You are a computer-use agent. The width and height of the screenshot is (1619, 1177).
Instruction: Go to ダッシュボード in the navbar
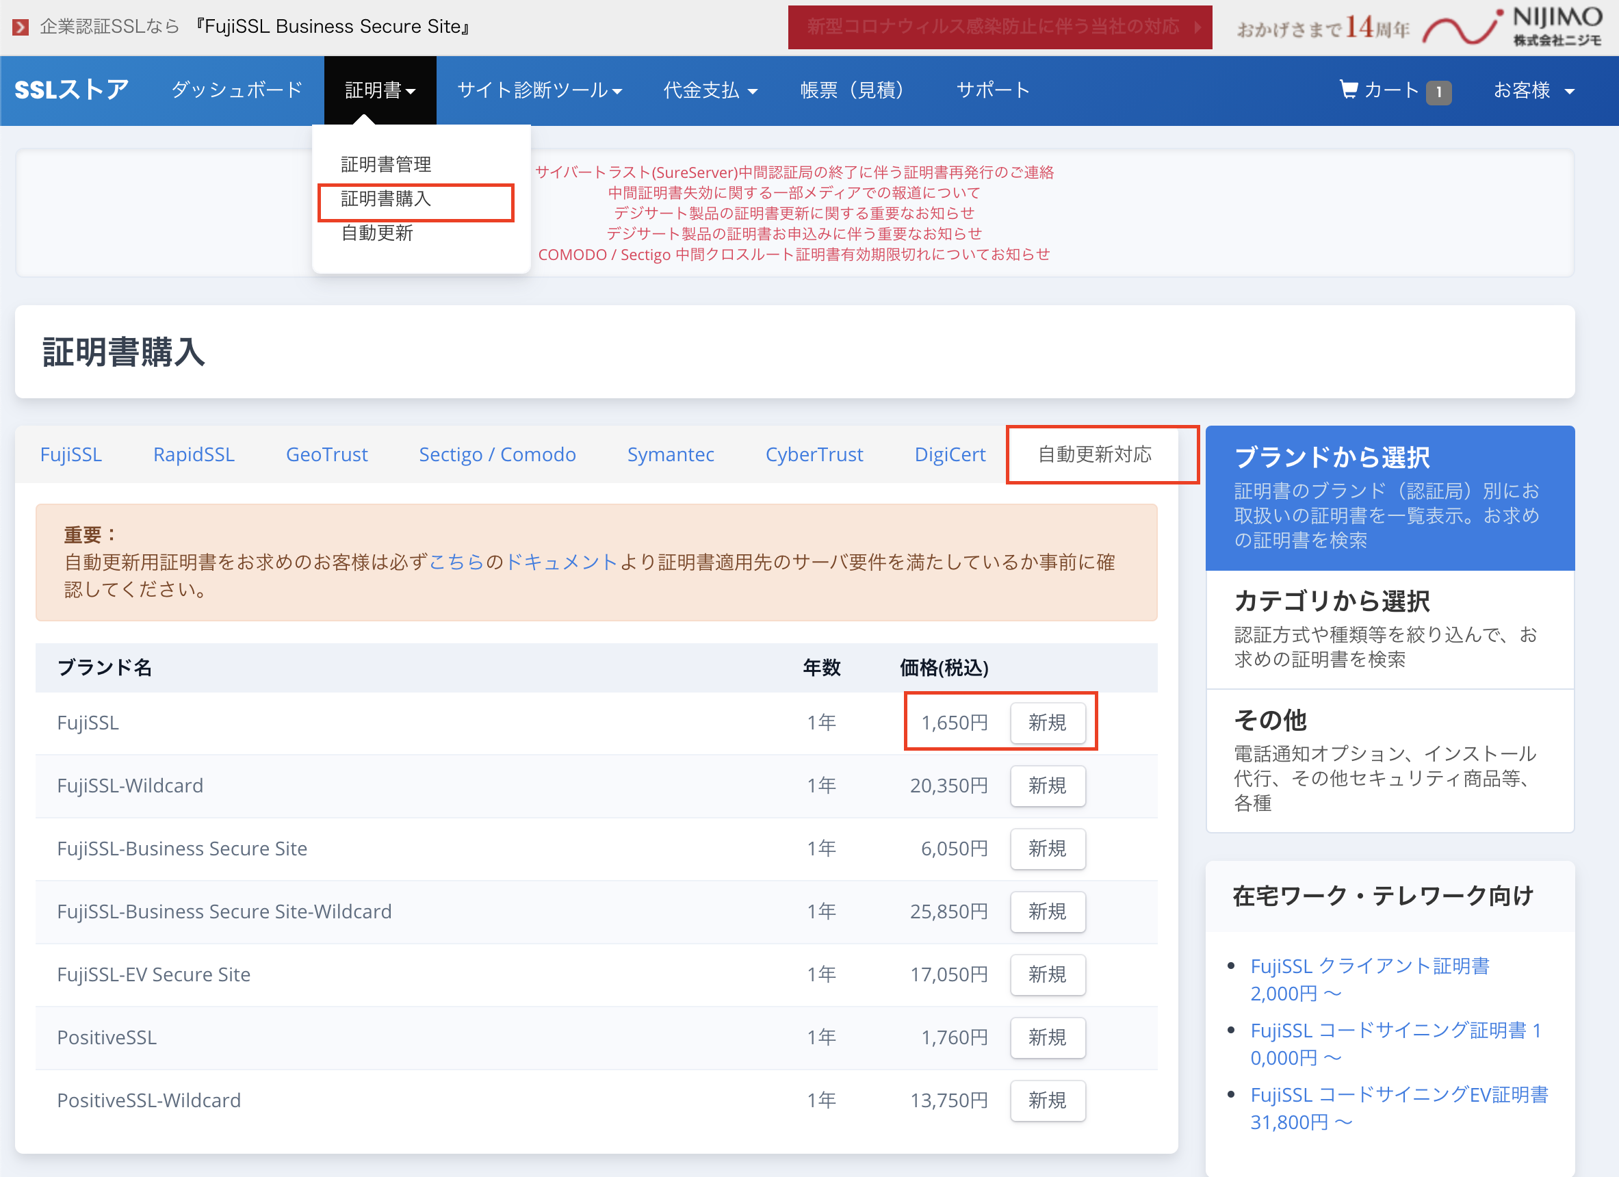click(x=237, y=90)
